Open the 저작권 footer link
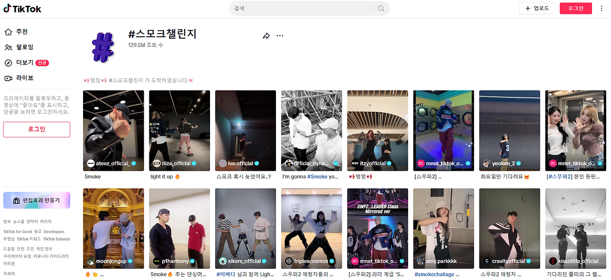The width and height of the screenshot is (611, 280). (x=9, y=263)
